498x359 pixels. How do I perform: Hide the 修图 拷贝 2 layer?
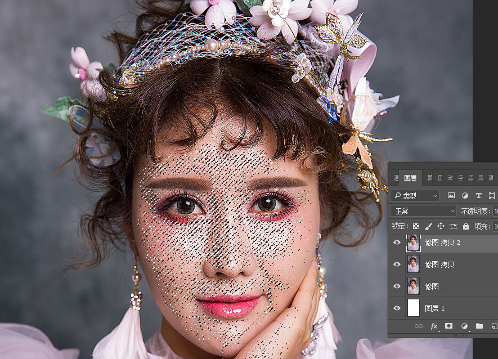point(397,243)
